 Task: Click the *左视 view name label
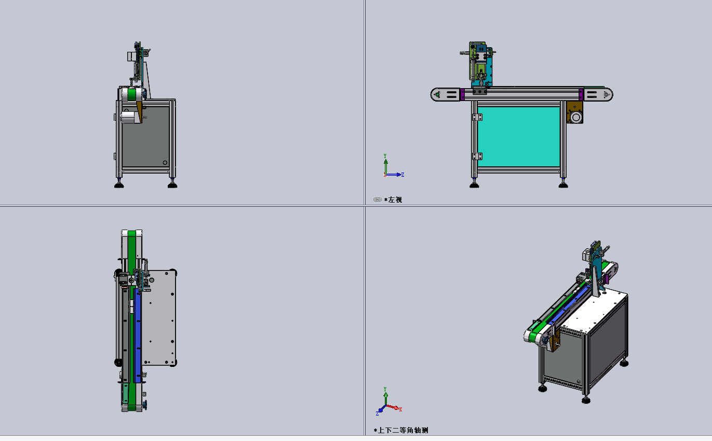(x=393, y=200)
